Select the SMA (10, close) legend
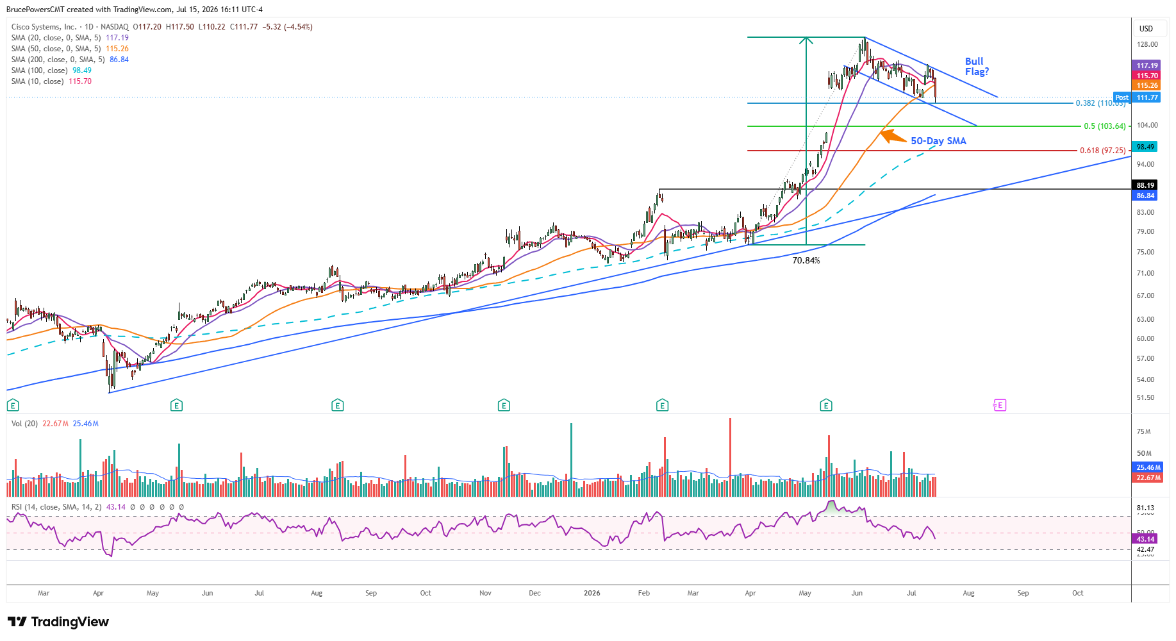This screenshot has height=641, width=1176. click(37, 81)
